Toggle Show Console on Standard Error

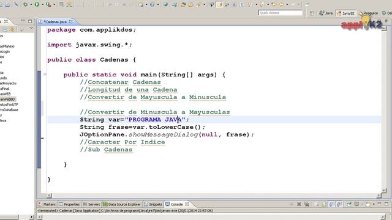click(339, 204)
